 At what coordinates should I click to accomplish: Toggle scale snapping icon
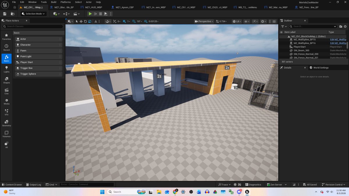[146, 21]
